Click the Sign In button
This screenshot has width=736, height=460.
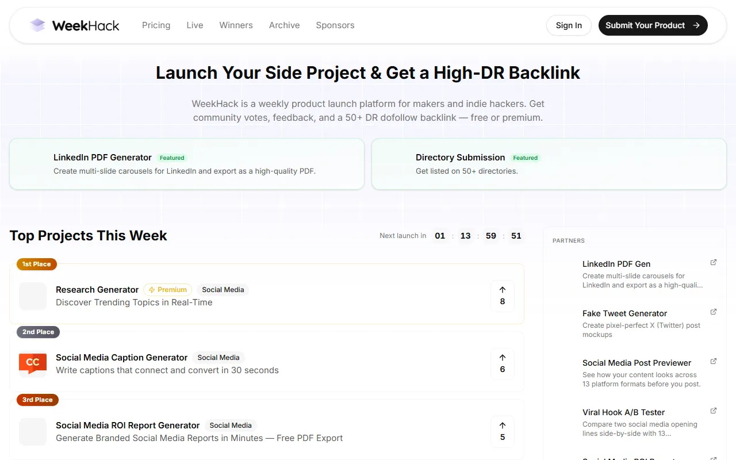tap(568, 25)
